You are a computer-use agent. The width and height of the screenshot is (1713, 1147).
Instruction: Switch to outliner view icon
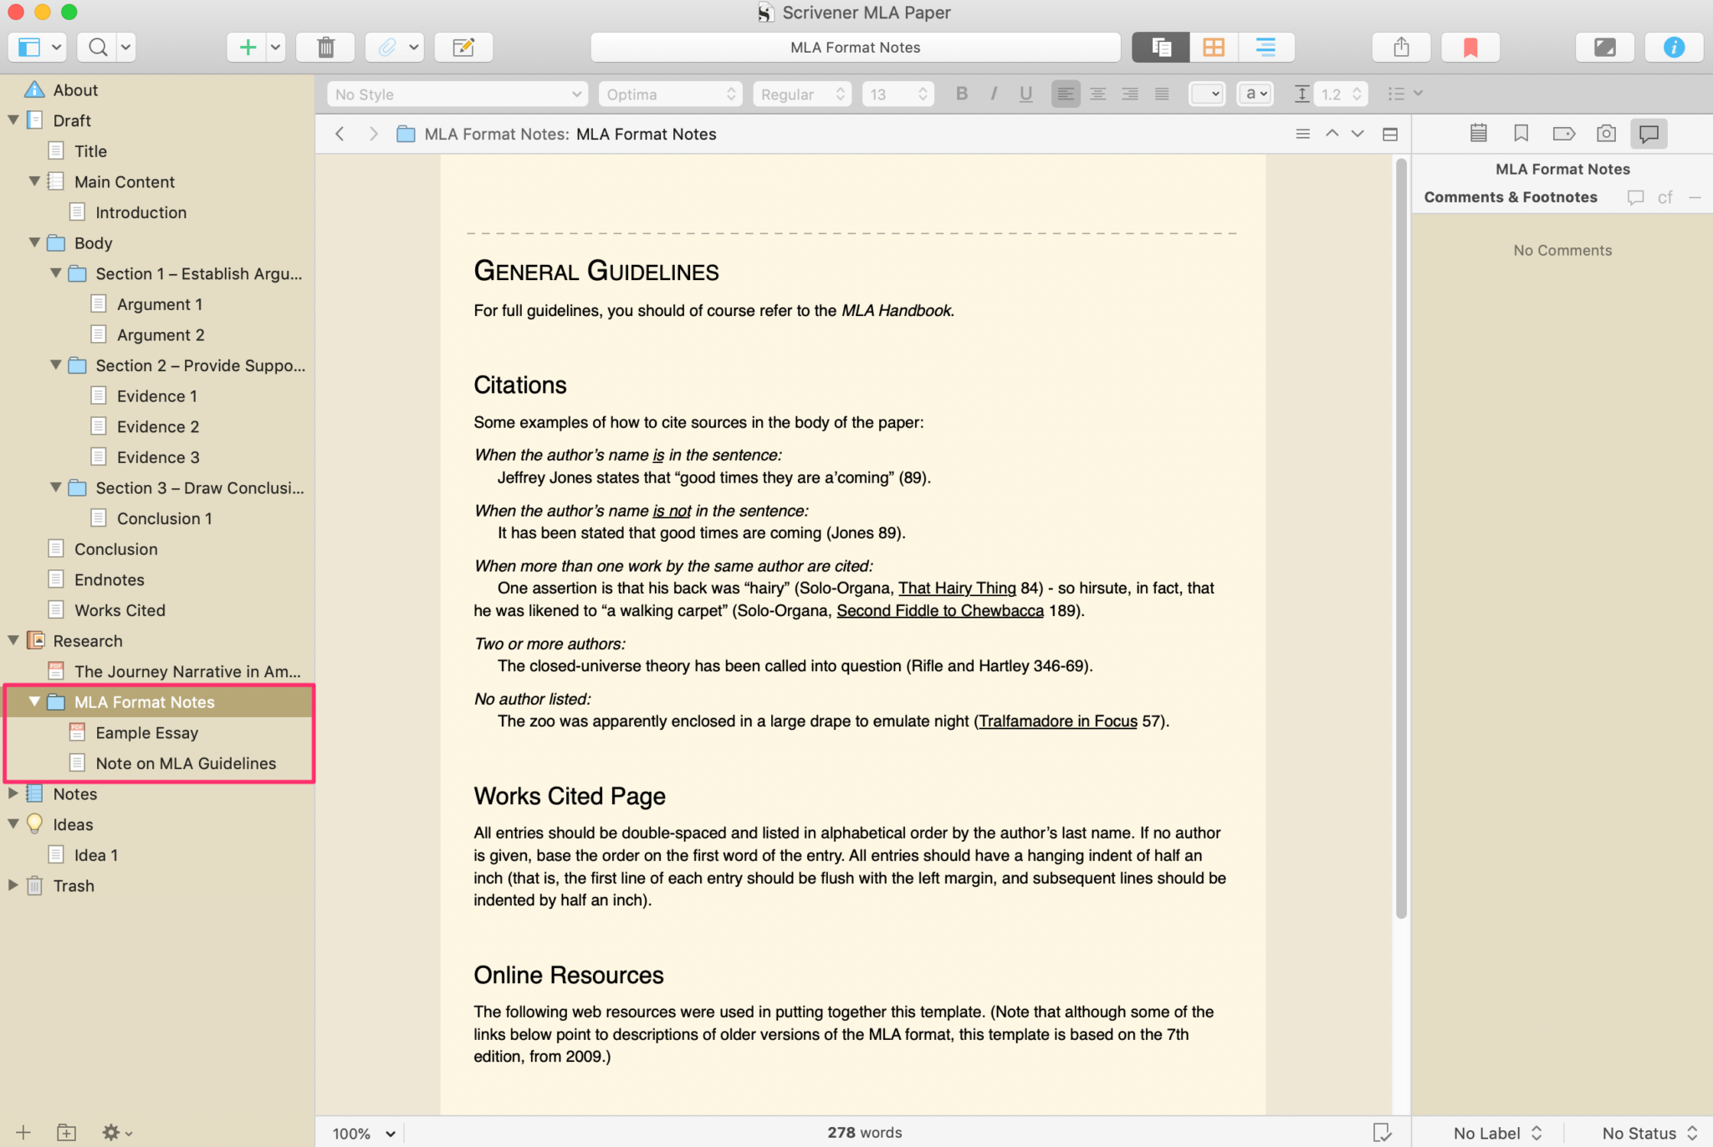coord(1266,48)
